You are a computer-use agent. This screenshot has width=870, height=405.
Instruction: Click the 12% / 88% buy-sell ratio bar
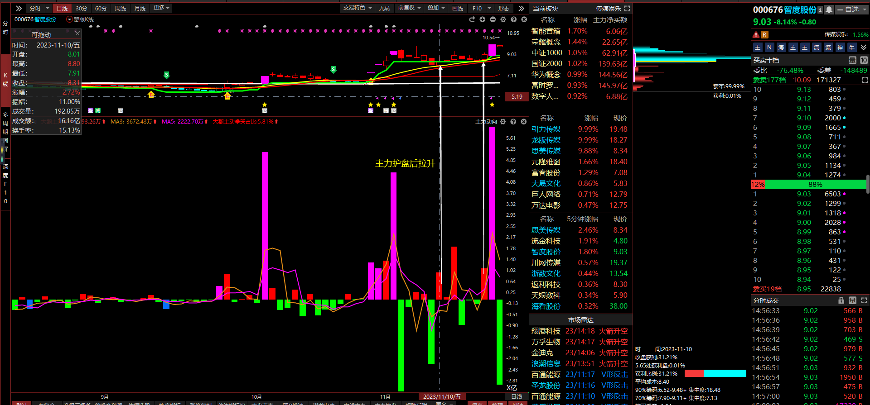pyautogui.click(x=809, y=185)
